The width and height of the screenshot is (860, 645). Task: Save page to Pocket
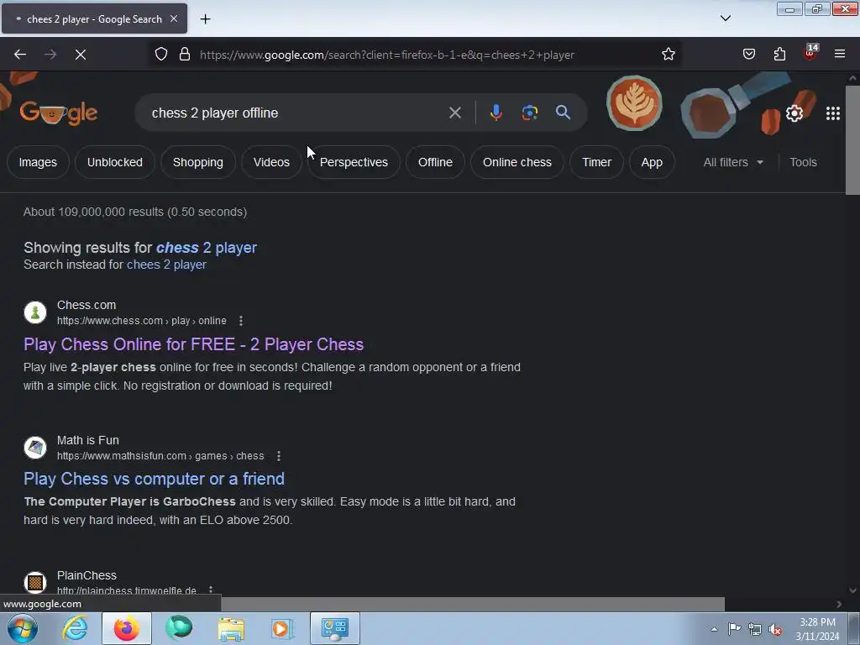coord(749,55)
